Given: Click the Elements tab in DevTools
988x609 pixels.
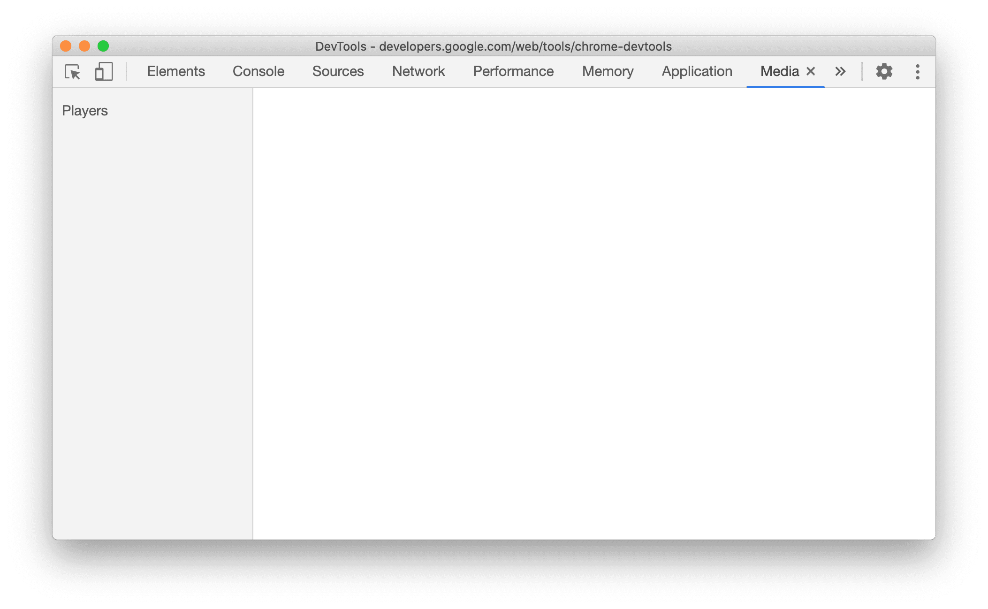Looking at the screenshot, I should coord(176,70).
